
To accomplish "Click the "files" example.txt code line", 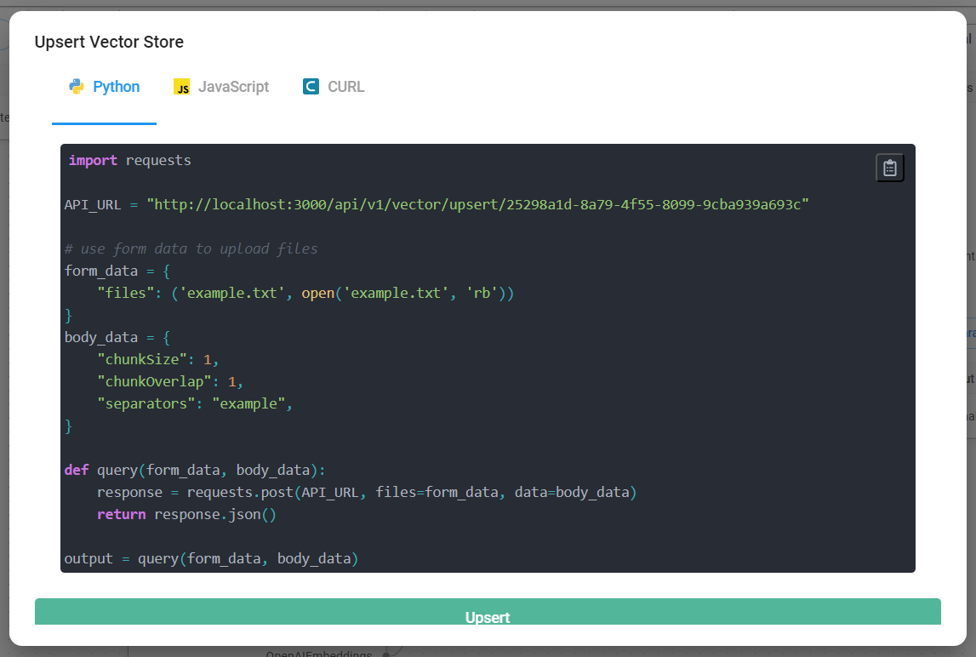I will [305, 293].
